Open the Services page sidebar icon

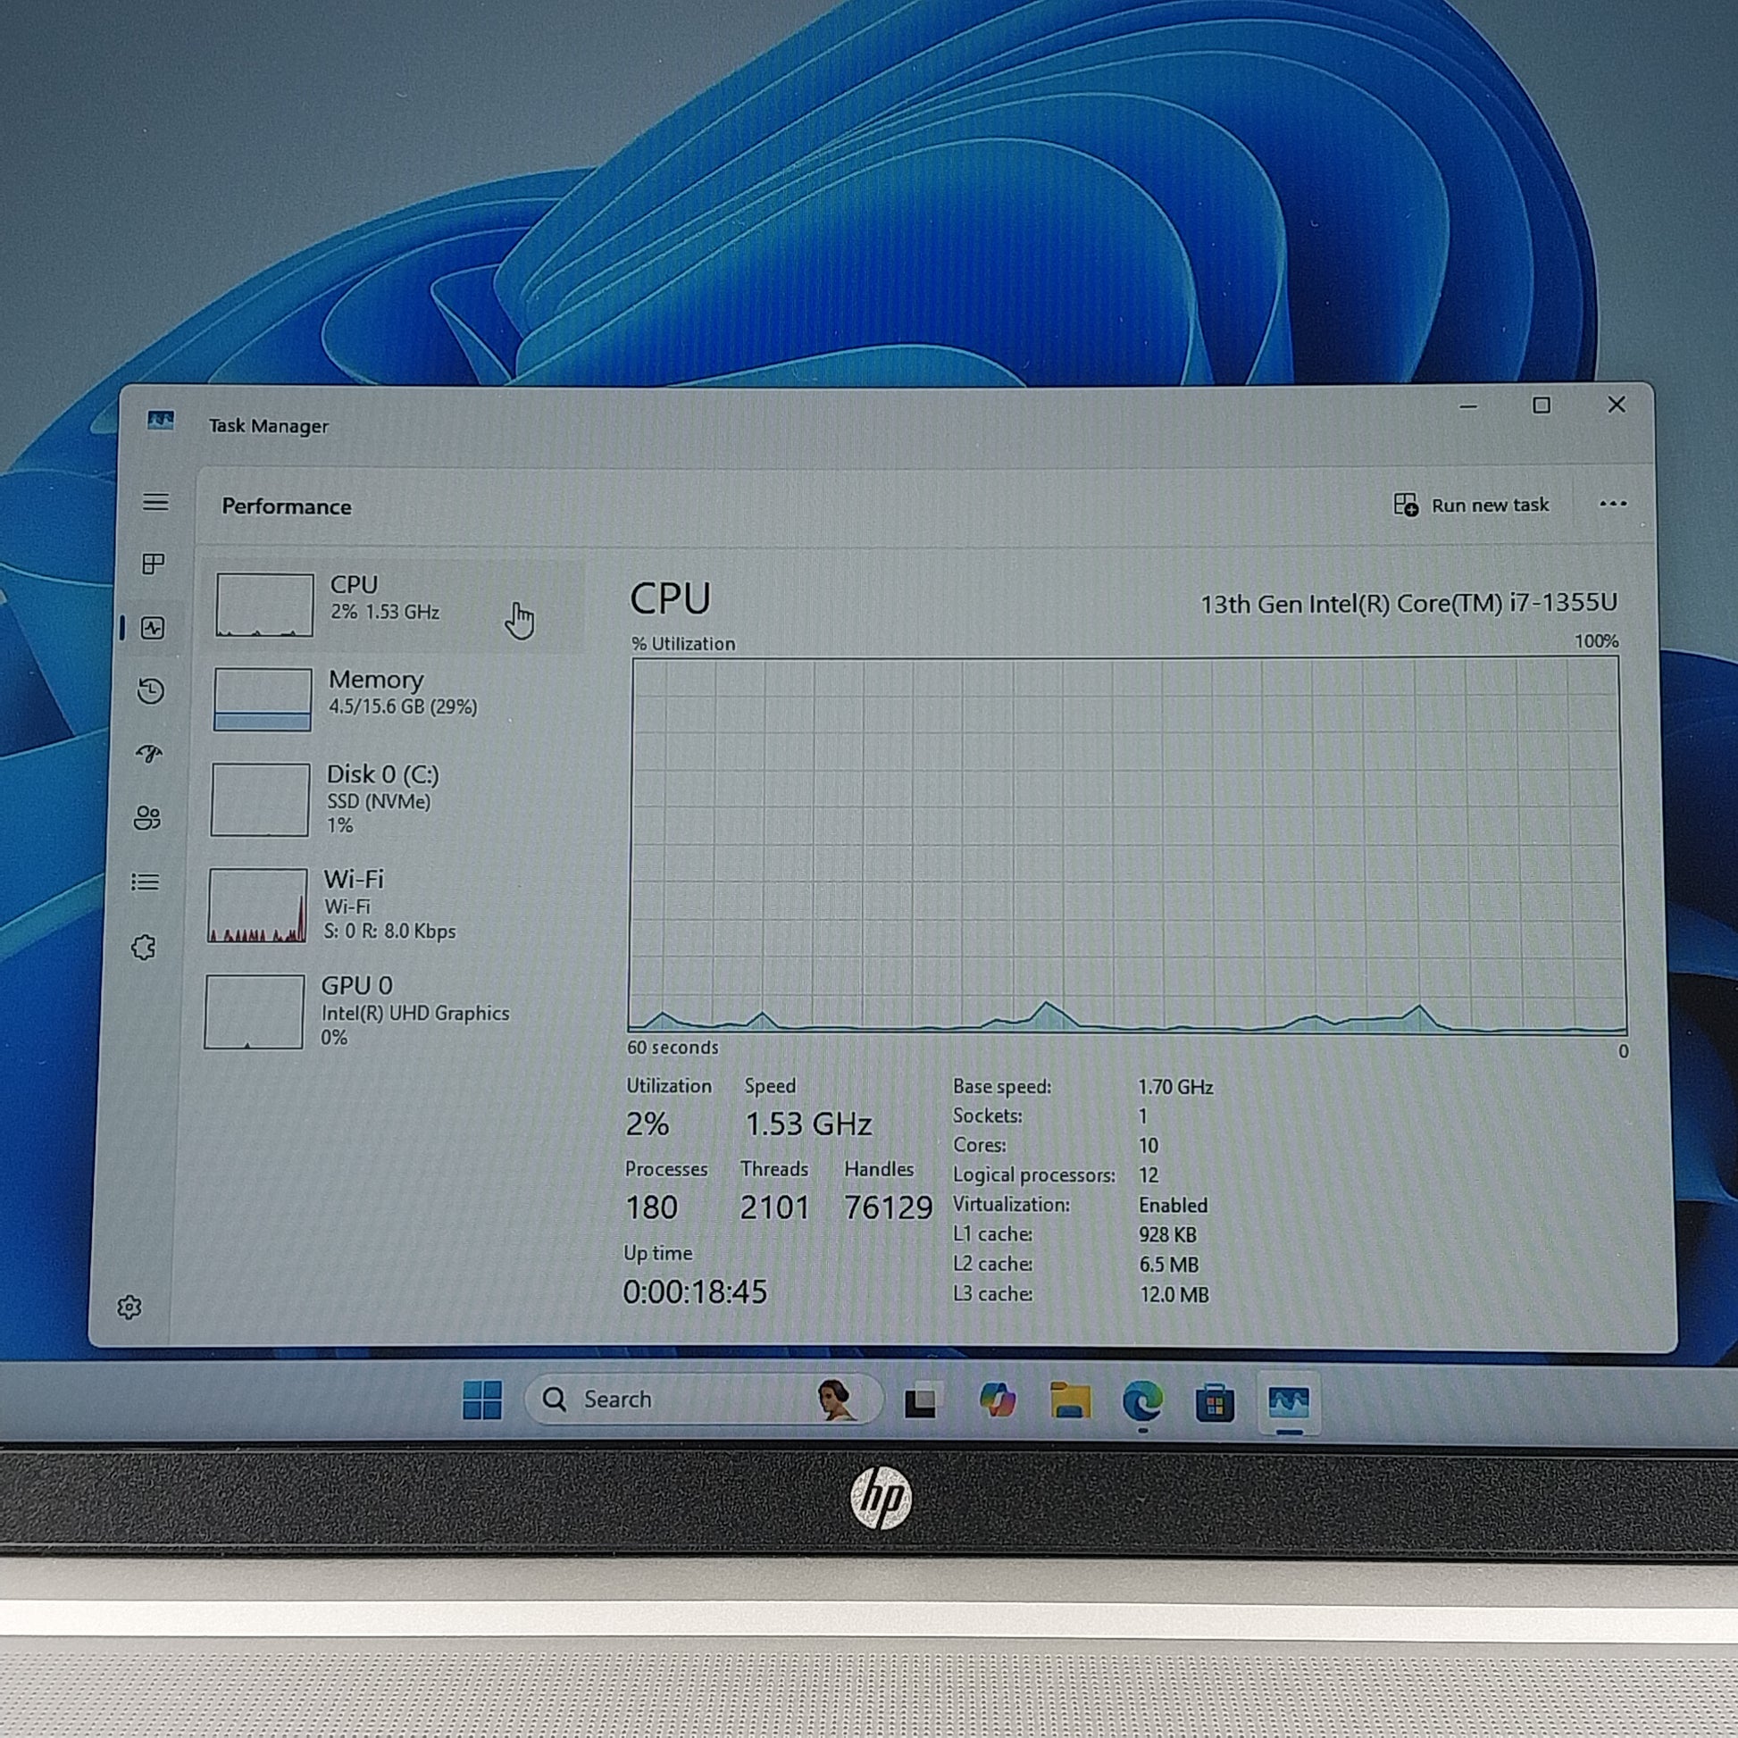[144, 947]
